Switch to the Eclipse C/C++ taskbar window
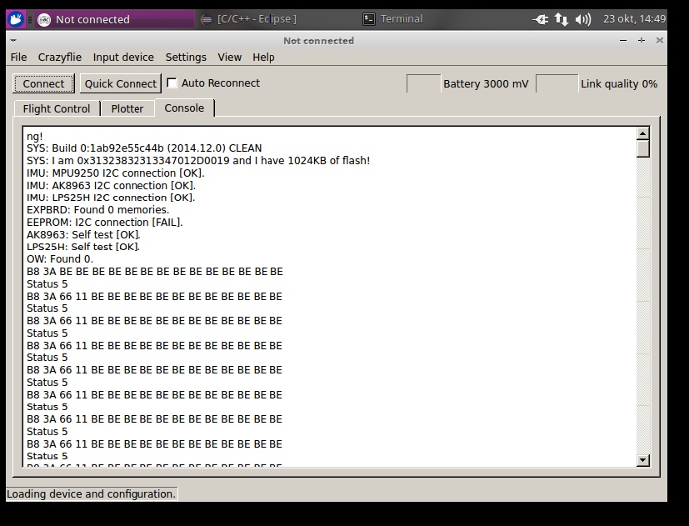689x526 pixels. [x=249, y=19]
